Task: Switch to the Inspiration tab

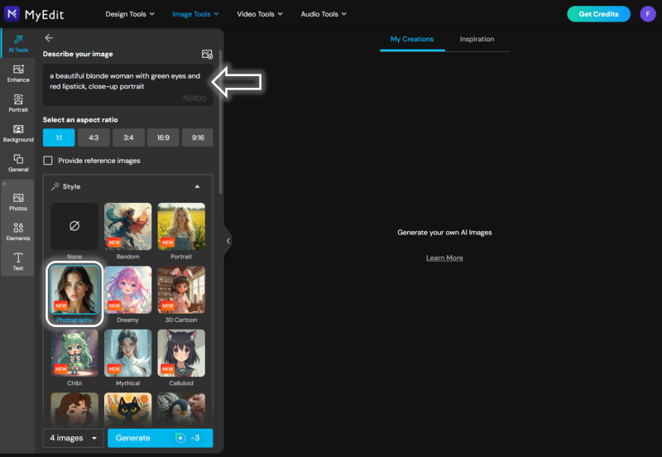Action: pyautogui.click(x=477, y=39)
